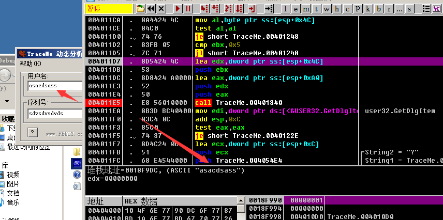Open the Log window with 'l' button
The height and width of the screenshot is (220, 443).
(285, 9)
